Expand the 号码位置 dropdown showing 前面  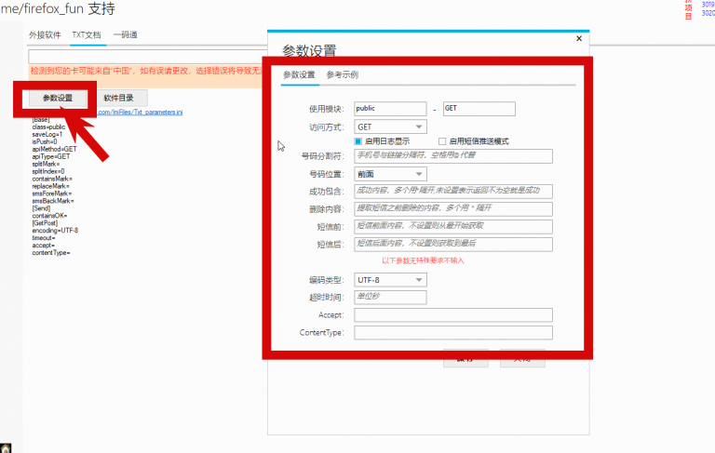tap(390, 174)
